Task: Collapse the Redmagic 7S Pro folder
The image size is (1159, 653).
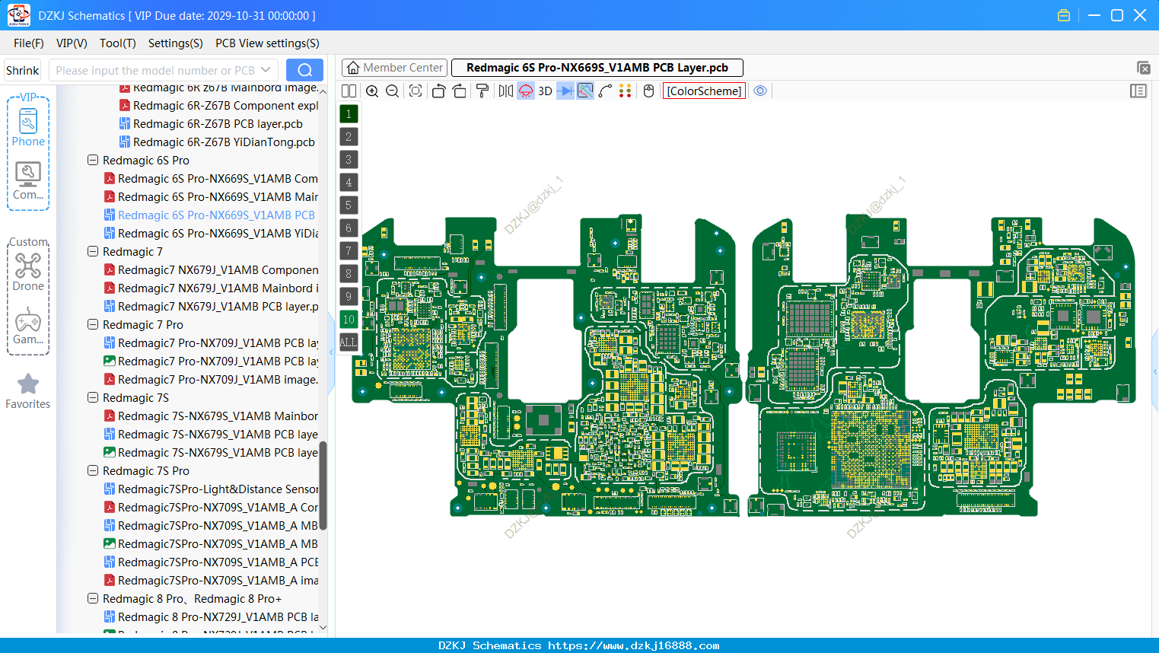Action: [93, 471]
